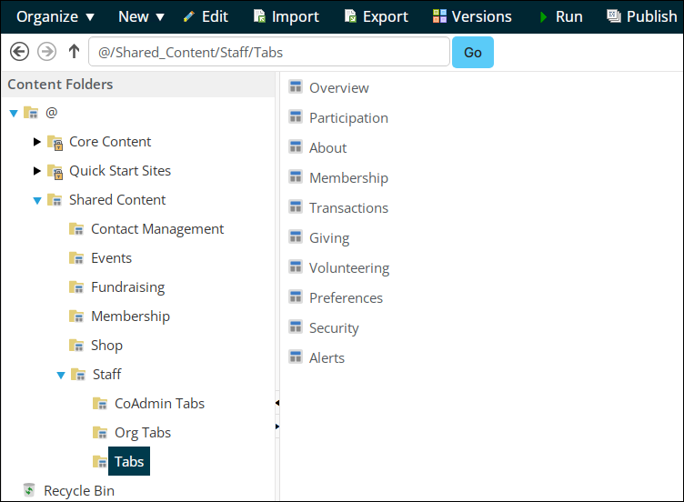Screen dimensions: 684x502
Task: Click the Edit pencil toolbar item
Action: 206,16
